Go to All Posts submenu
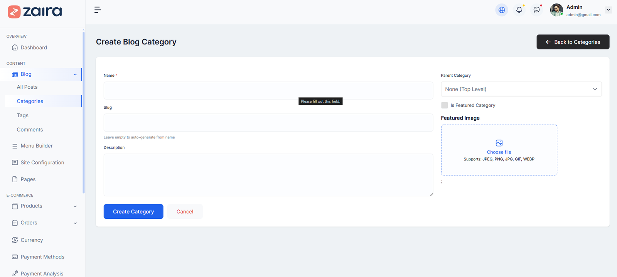Screen dimensions: 617x277 coord(27,87)
